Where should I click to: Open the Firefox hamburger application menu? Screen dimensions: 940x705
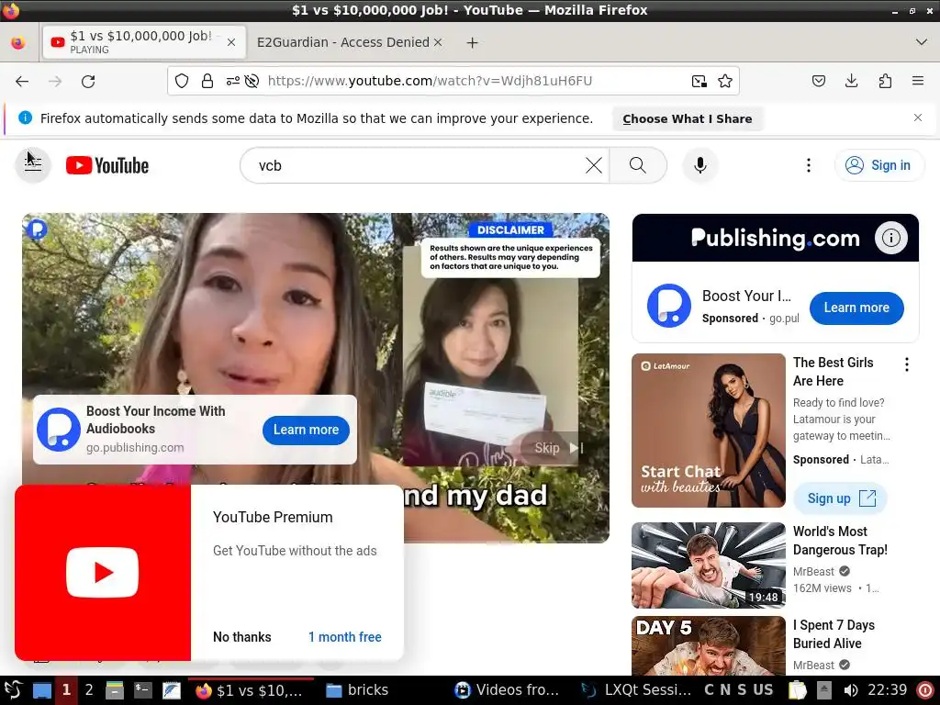tap(918, 81)
